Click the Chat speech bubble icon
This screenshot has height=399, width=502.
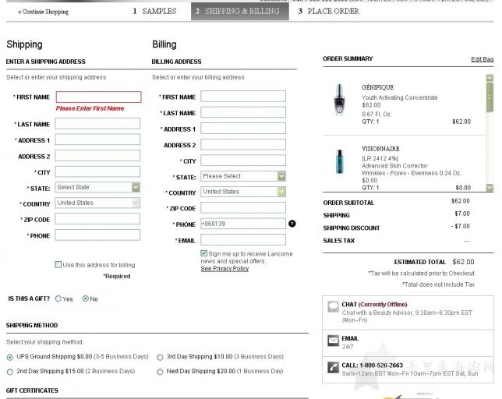pos(333,306)
